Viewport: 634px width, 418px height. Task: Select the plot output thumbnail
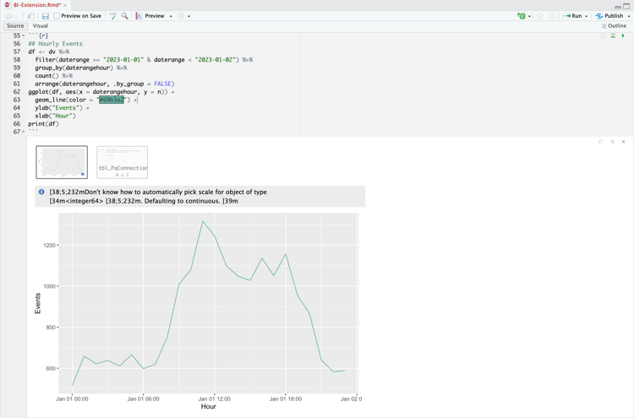coord(62,162)
